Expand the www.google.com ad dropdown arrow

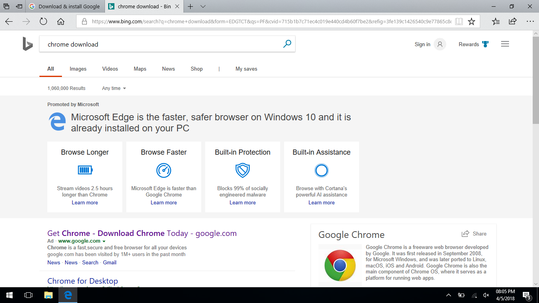[x=104, y=241]
